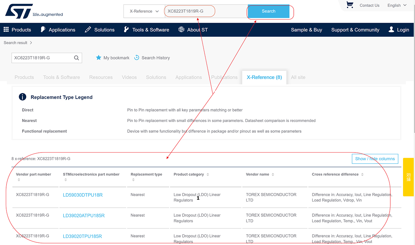Click the magnifier icon in search box
Screen dimensions: 415x245
pyautogui.click(x=77, y=58)
